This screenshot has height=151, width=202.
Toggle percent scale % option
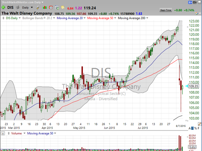pyautogui.click(x=195, y=128)
